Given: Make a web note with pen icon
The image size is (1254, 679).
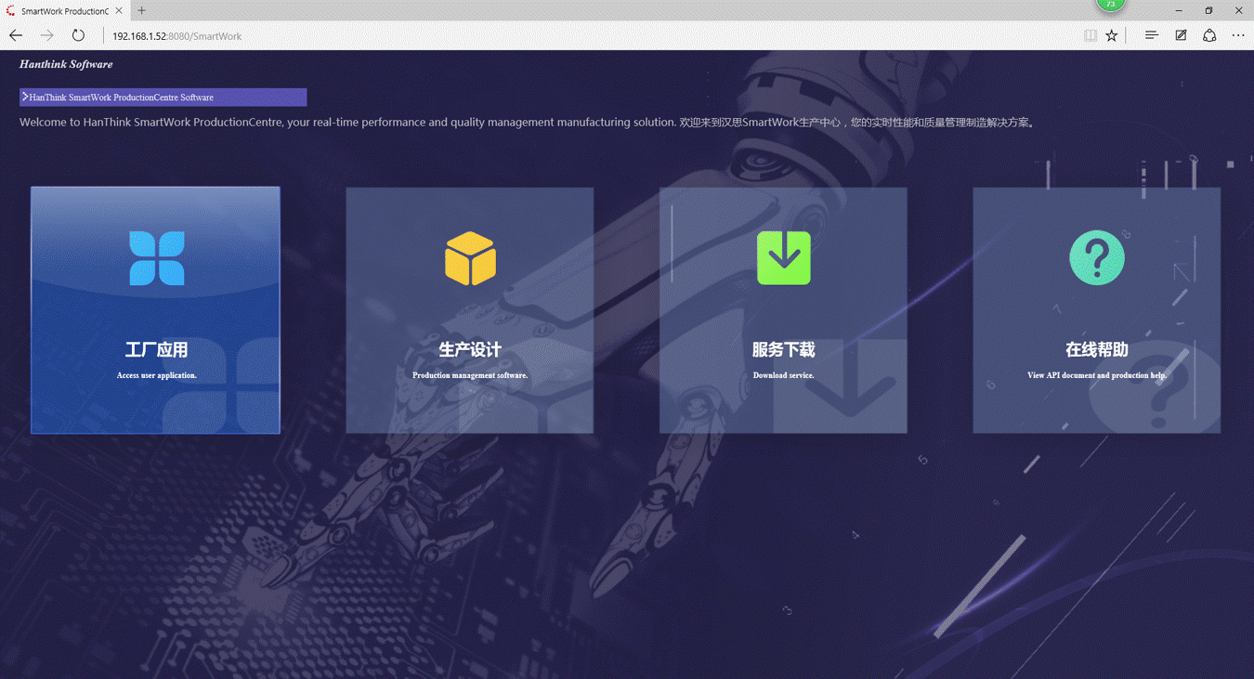Looking at the screenshot, I should pos(1181,35).
